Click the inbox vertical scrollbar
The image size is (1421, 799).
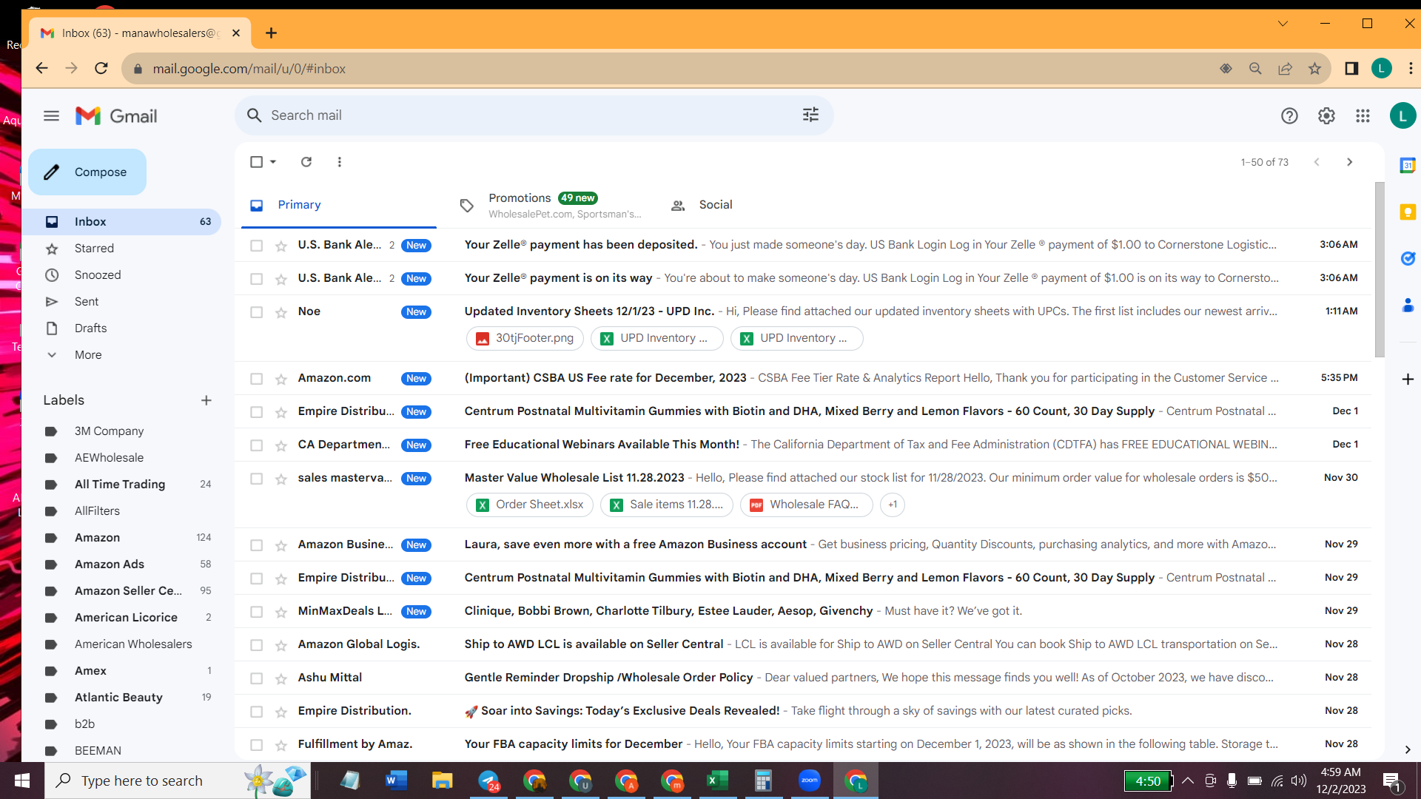coord(1379,270)
